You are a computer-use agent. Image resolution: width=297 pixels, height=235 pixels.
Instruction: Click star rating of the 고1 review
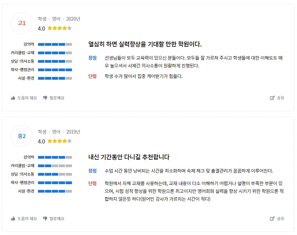pyautogui.click(x=59, y=28)
